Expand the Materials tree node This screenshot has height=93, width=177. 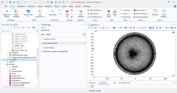point(8,53)
